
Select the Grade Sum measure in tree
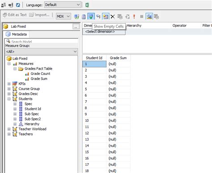coord(39,78)
